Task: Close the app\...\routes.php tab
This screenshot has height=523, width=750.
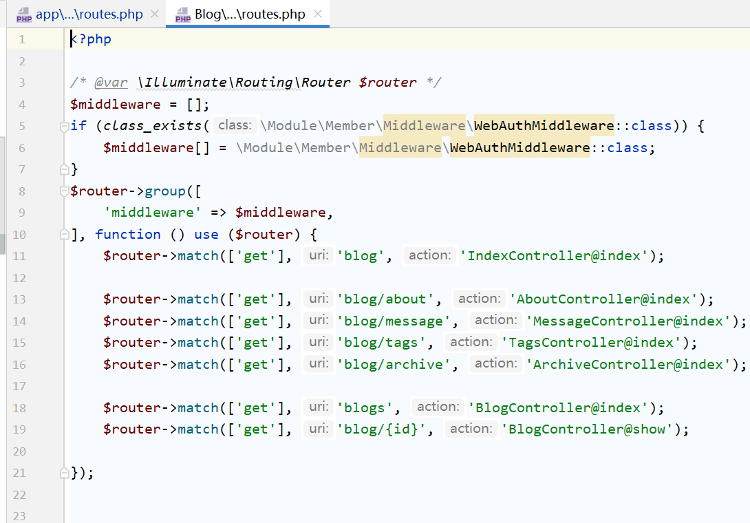Action: (x=154, y=14)
